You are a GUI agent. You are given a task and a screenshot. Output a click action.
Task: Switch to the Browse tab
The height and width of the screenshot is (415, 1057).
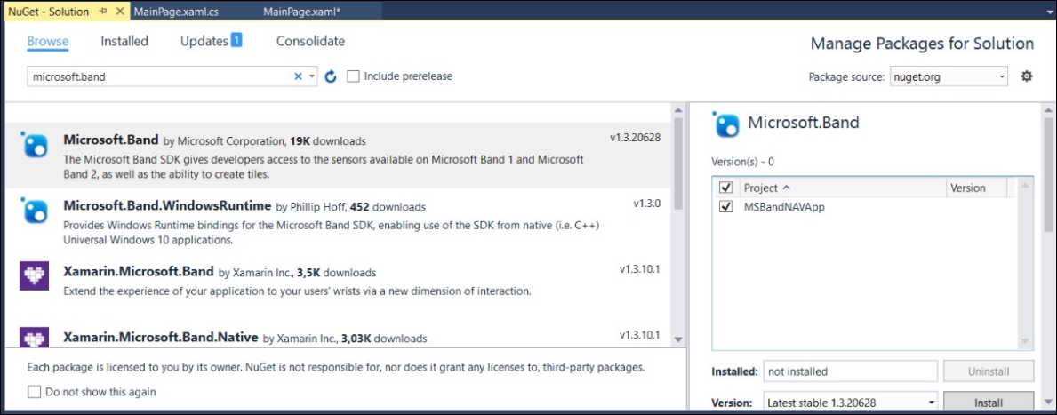[48, 41]
